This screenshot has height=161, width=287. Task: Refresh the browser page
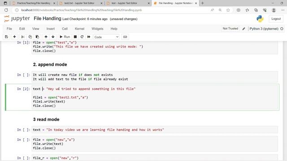pyautogui.click(x=6, y=10)
